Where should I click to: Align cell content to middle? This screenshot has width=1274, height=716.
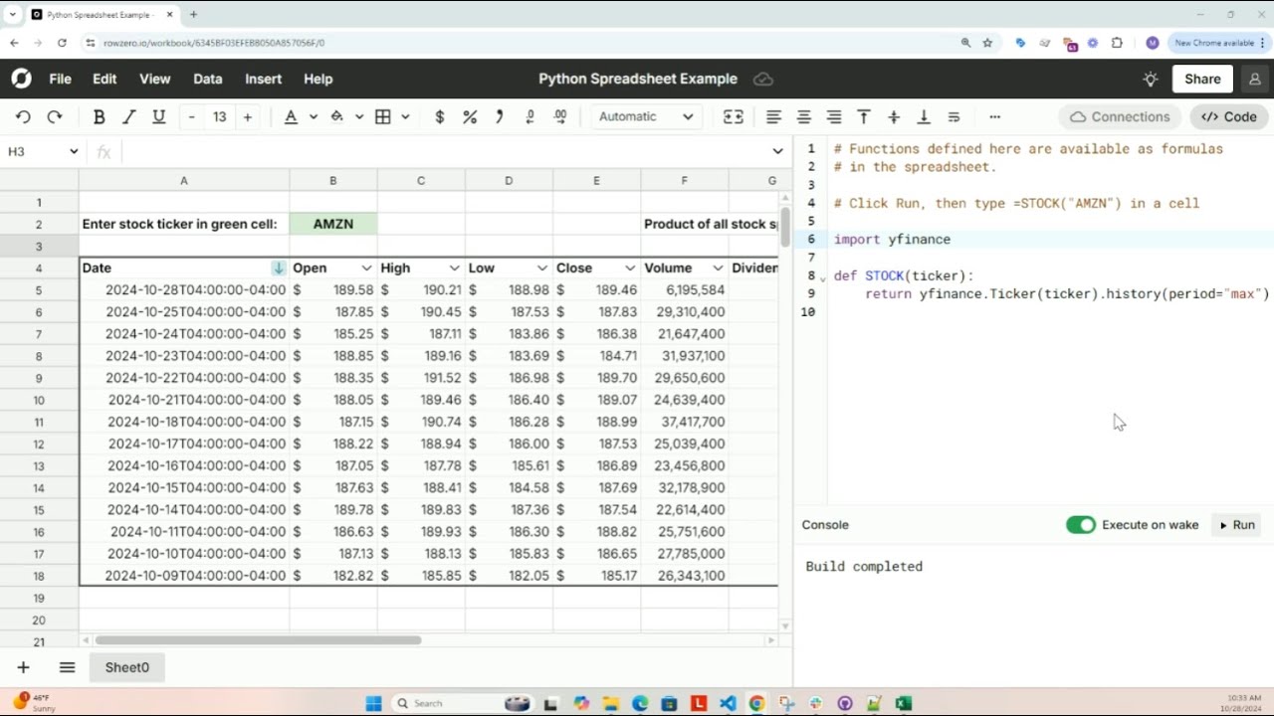894,117
